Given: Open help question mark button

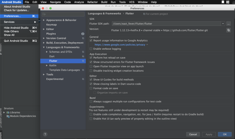Looking at the screenshot, I should (45, 134).
